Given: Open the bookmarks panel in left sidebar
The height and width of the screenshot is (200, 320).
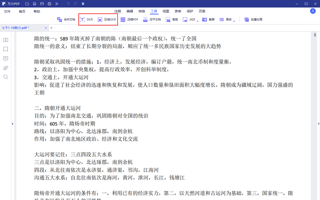Looking at the screenshot, I should pos(6,49).
